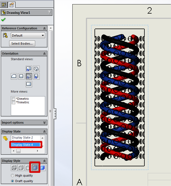Screen dimensions: 171x186
Task: Select High quality radio button
Action: [13, 175]
